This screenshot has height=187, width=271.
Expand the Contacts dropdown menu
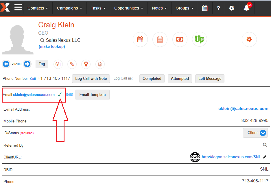tap(38, 8)
